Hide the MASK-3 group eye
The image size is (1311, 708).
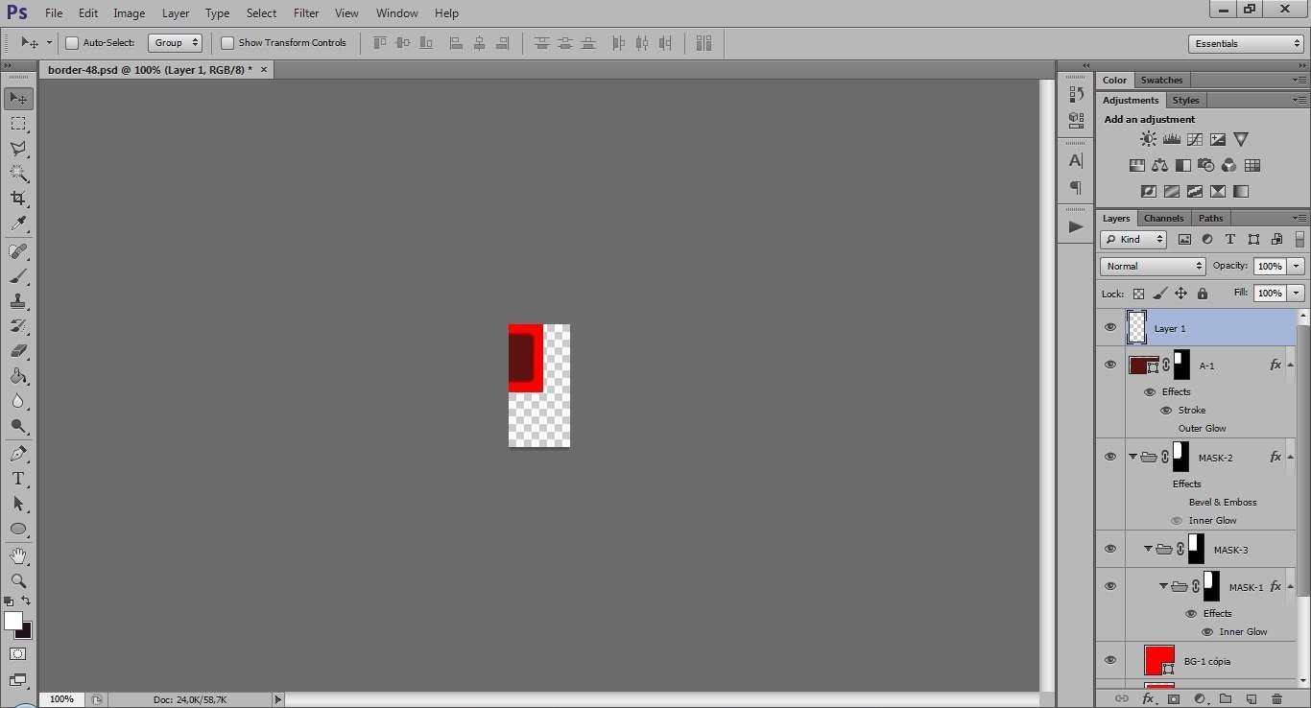tap(1110, 549)
